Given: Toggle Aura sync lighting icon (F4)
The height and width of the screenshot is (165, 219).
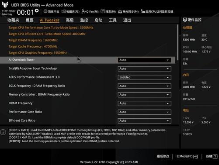Looking at the screenshot, I should click(120, 11).
